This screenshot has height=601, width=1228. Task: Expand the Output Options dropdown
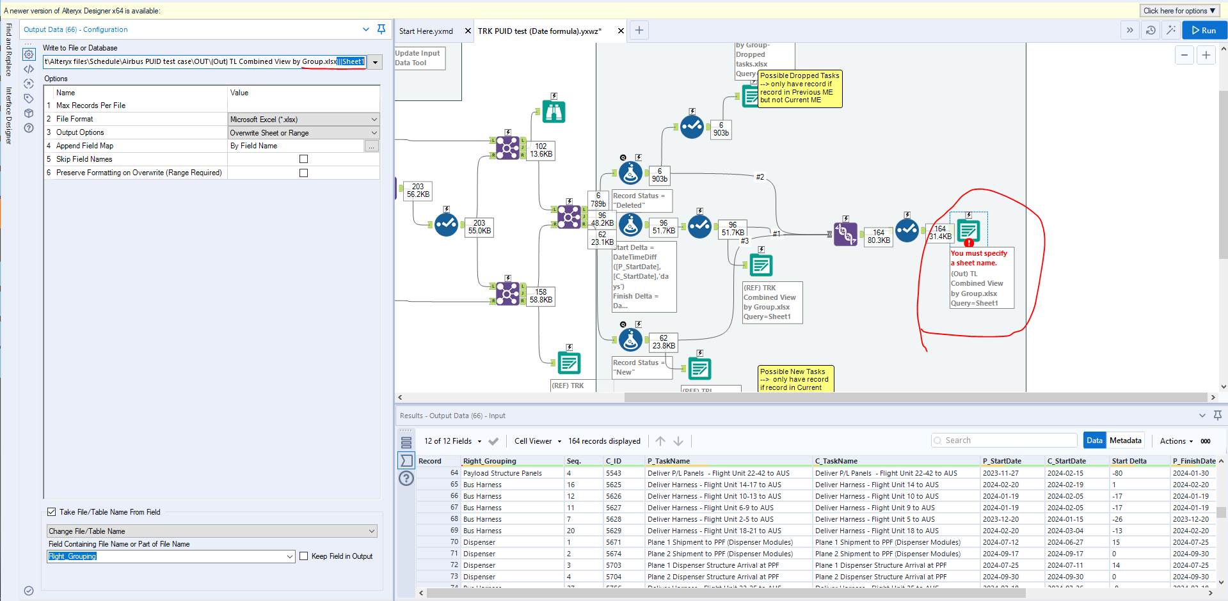click(303, 133)
